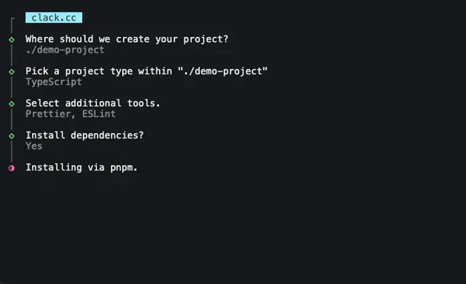Click the "Pick a project type within" prompt
Image resolution: width=466 pixels, height=284 pixels.
(99, 71)
